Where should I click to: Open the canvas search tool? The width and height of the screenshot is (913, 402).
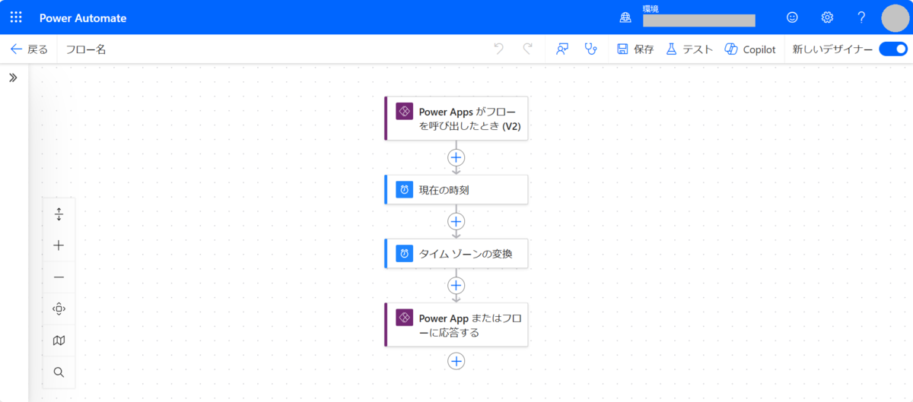click(59, 372)
